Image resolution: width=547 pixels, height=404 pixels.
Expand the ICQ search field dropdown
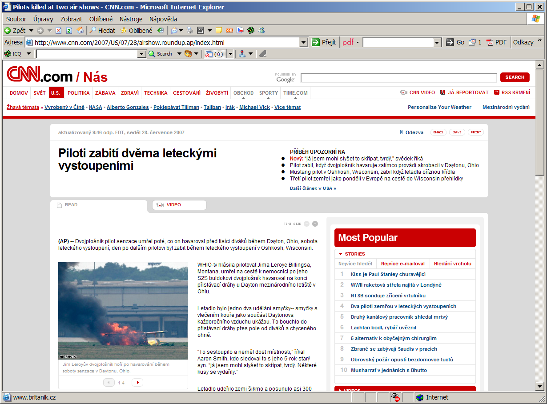(142, 54)
